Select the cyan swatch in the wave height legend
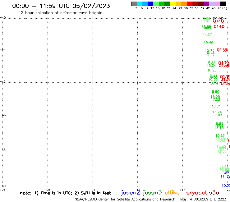Image resolution: width=230 pixels, height=202 pixels. (140, 4)
